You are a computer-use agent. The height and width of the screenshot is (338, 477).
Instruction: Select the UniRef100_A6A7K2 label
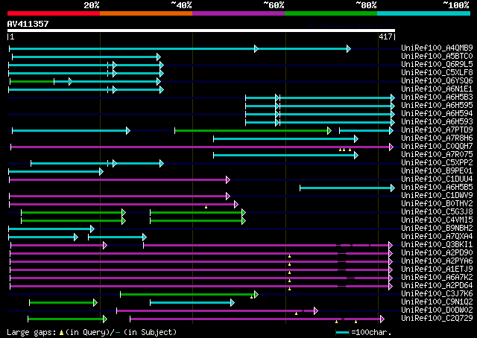click(x=437, y=278)
